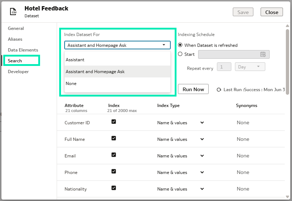Open the Phone index type dropdown

202,173
